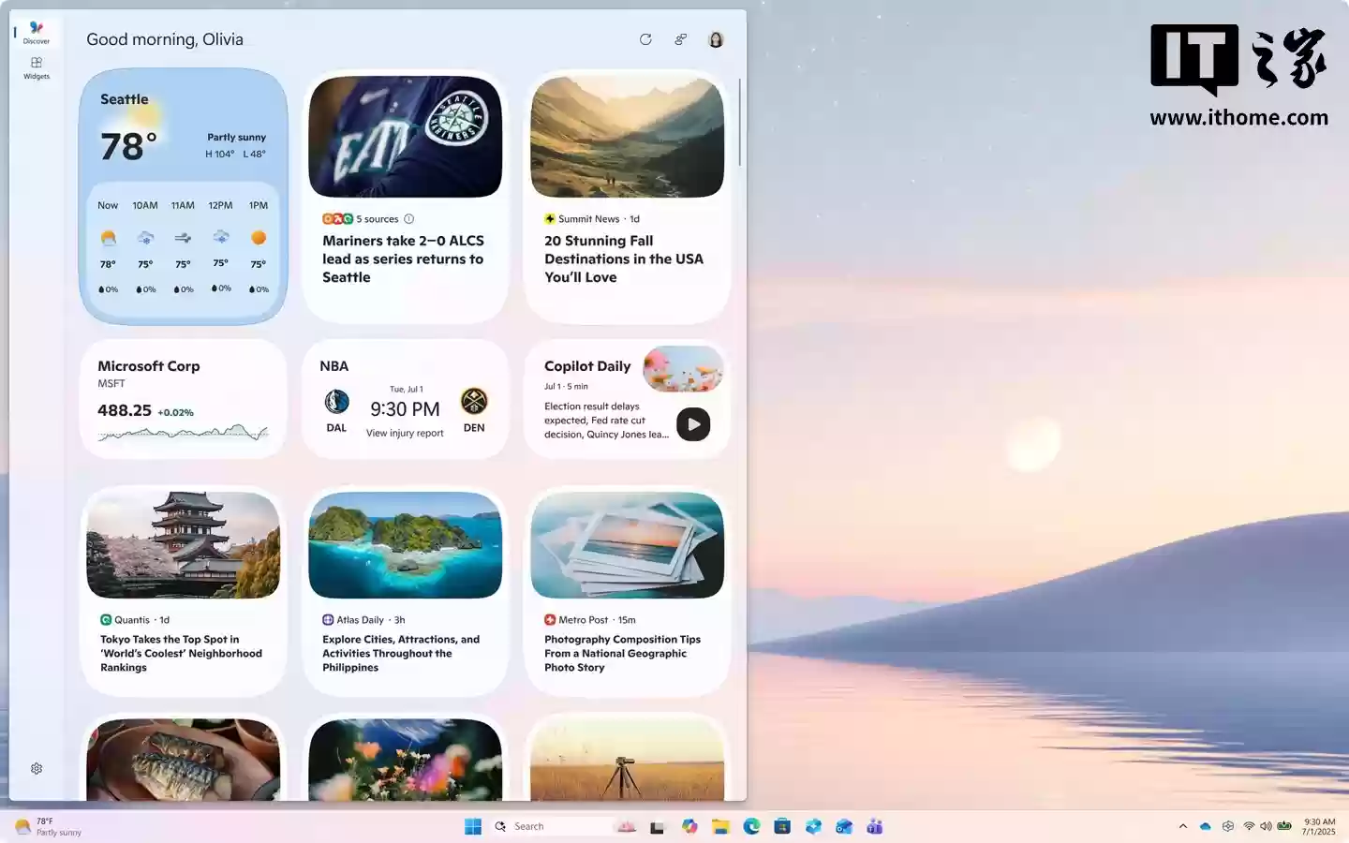Click the Philippines islands article thumbnail
Image resolution: width=1349 pixels, height=843 pixels.
click(x=405, y=546)
